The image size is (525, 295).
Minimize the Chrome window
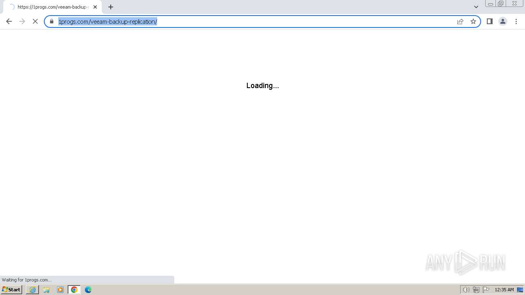pos(491,4)
